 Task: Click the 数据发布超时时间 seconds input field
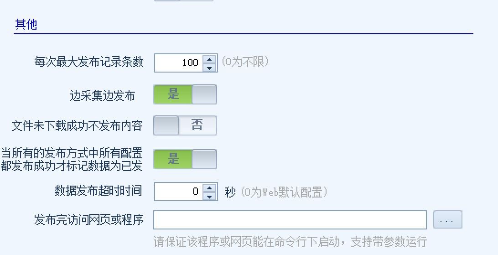[178, 192]
